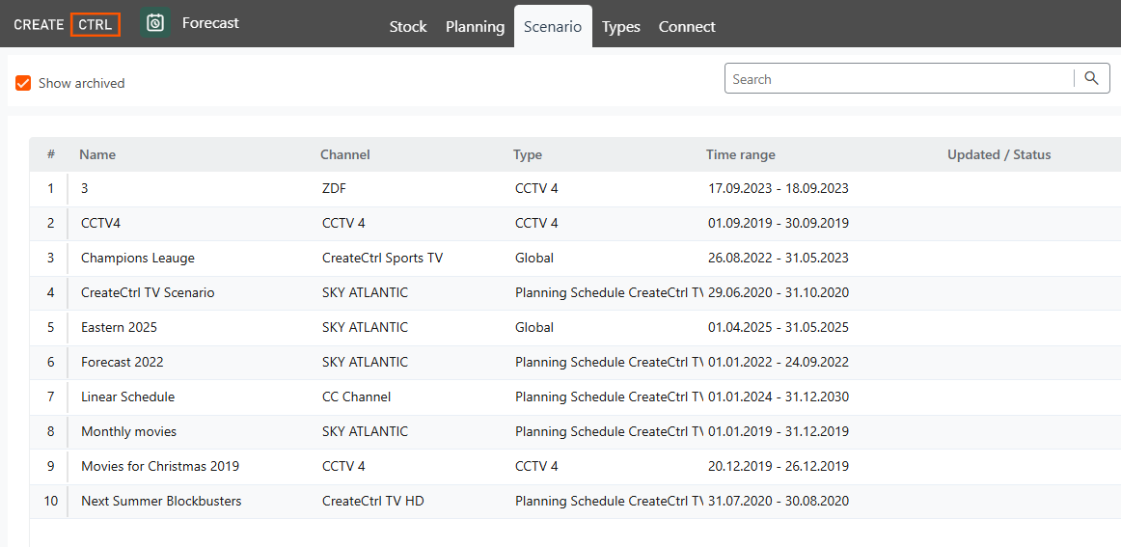Click the 26.08.2022 - 31.05.2023 time range
The height and width of the screenshot is (547, 1121).
click(779, 259)
